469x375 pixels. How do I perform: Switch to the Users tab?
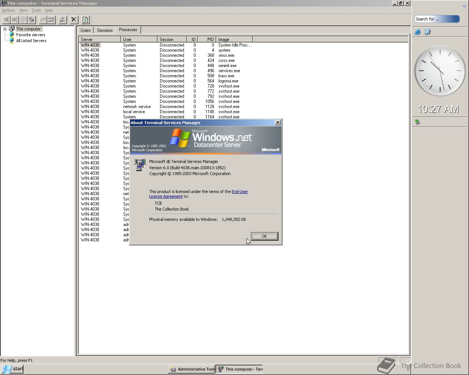point(86,30)
